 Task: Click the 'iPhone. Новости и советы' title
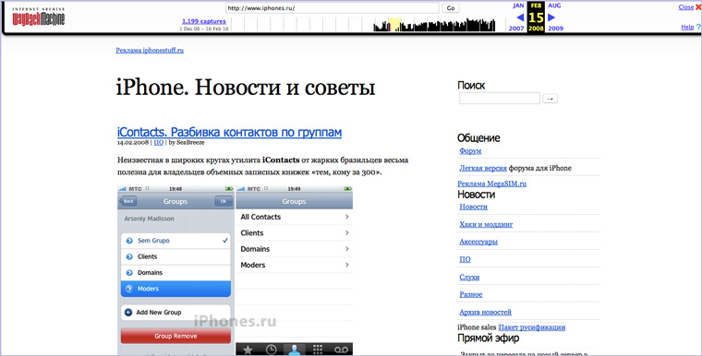click(x=246, y=88)
